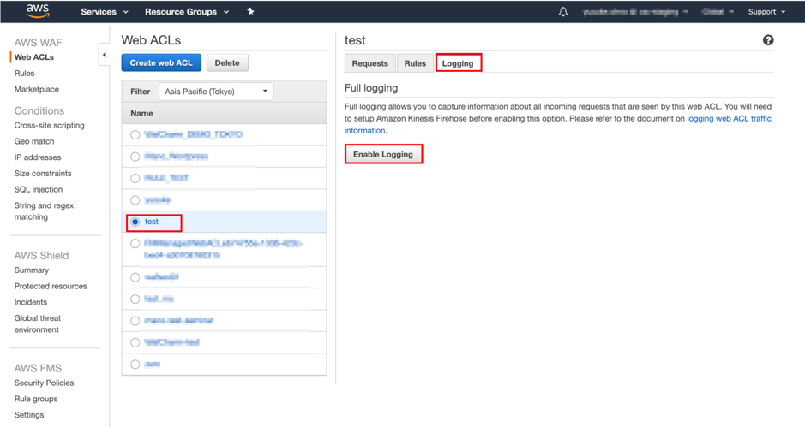
Task: Open IP addresses conditions
Action: (38, 157)
